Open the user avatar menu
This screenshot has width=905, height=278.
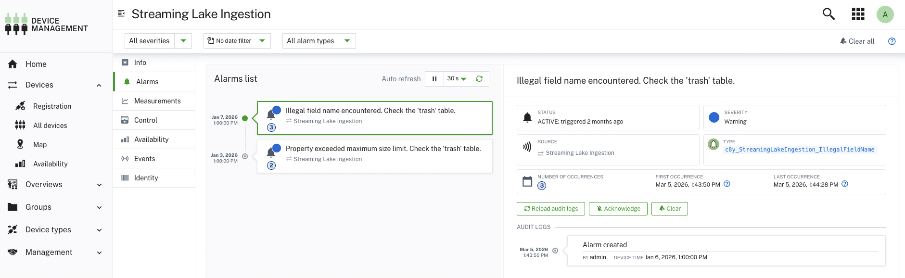(885, 14)
